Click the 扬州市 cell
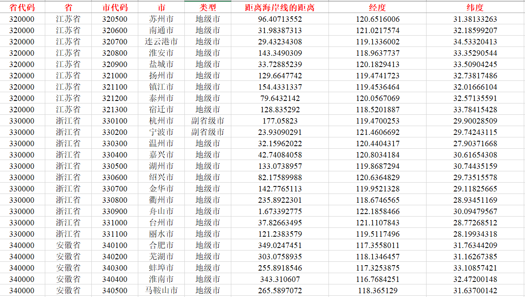 click(161, 75)
